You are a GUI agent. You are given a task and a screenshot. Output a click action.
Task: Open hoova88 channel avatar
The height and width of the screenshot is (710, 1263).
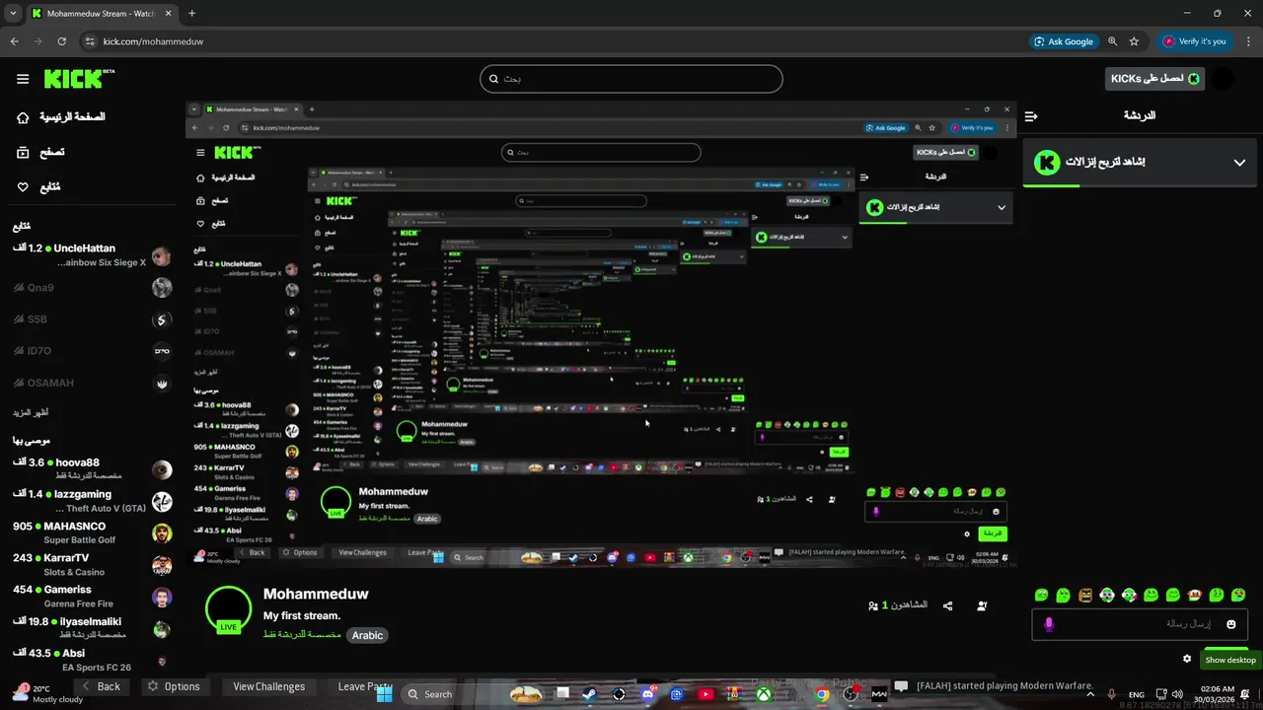coord(162,469)
